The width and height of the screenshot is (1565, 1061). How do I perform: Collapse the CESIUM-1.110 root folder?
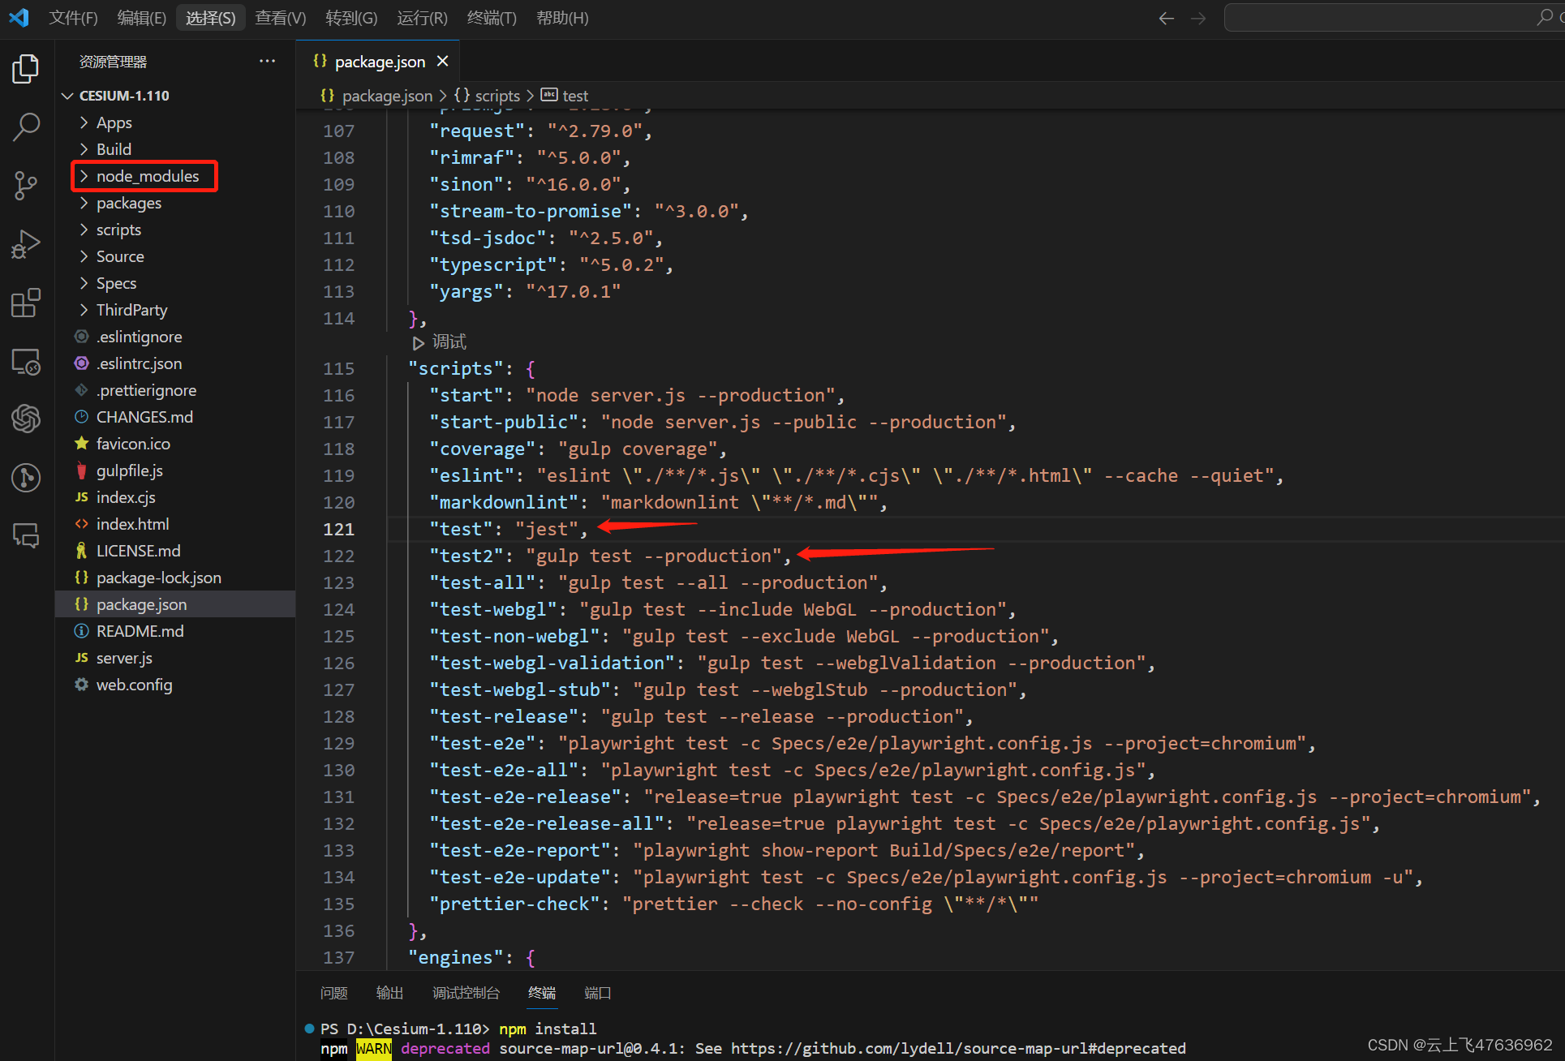tap(175, 96)
